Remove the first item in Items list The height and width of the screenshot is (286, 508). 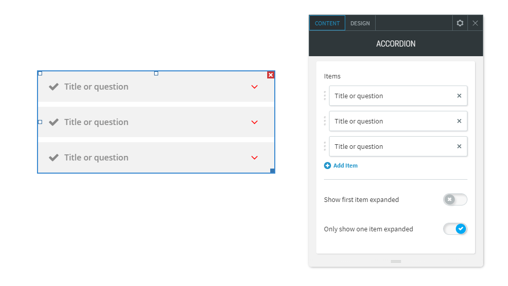pyautogui.click(x=459, y=96)
